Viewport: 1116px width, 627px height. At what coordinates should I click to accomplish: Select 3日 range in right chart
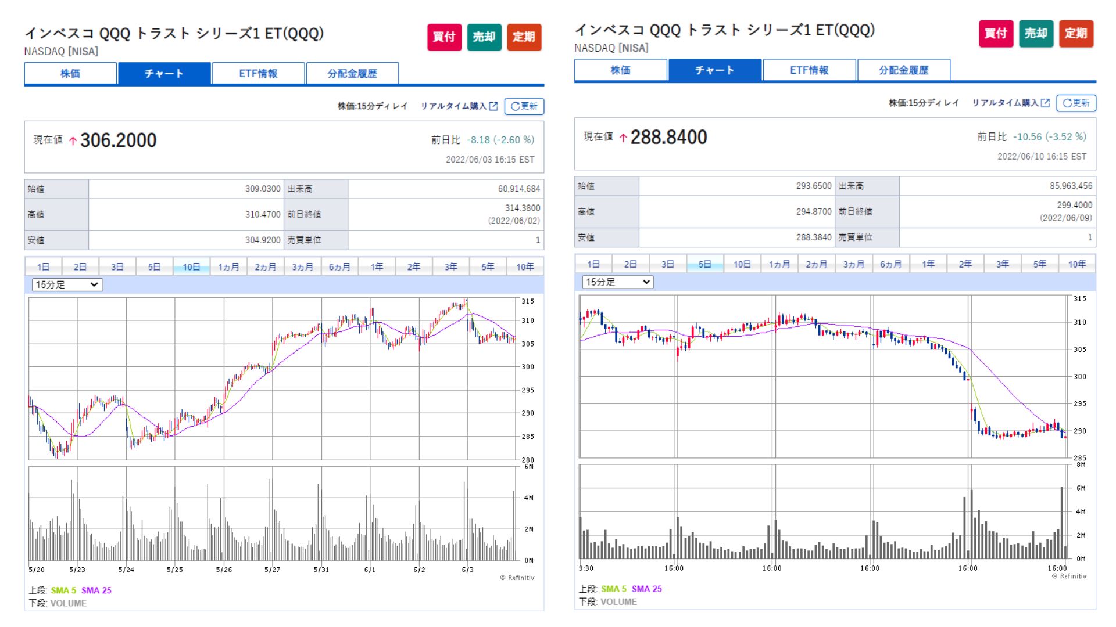pos(668,264)
